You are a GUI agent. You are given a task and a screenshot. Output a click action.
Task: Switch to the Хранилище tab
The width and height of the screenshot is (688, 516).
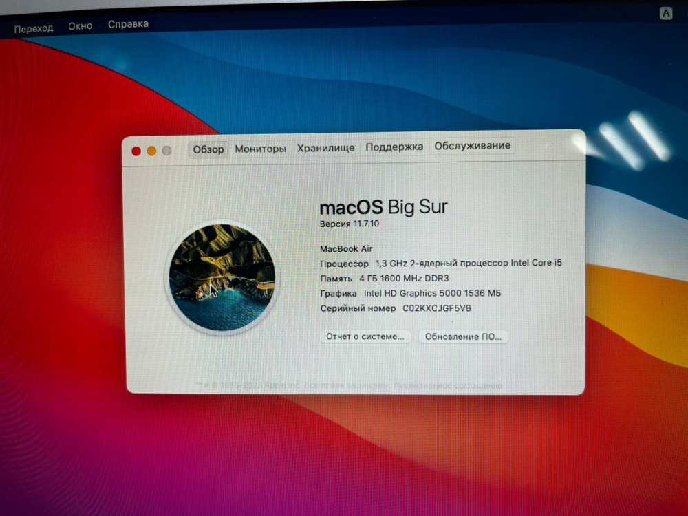(325, 148)
